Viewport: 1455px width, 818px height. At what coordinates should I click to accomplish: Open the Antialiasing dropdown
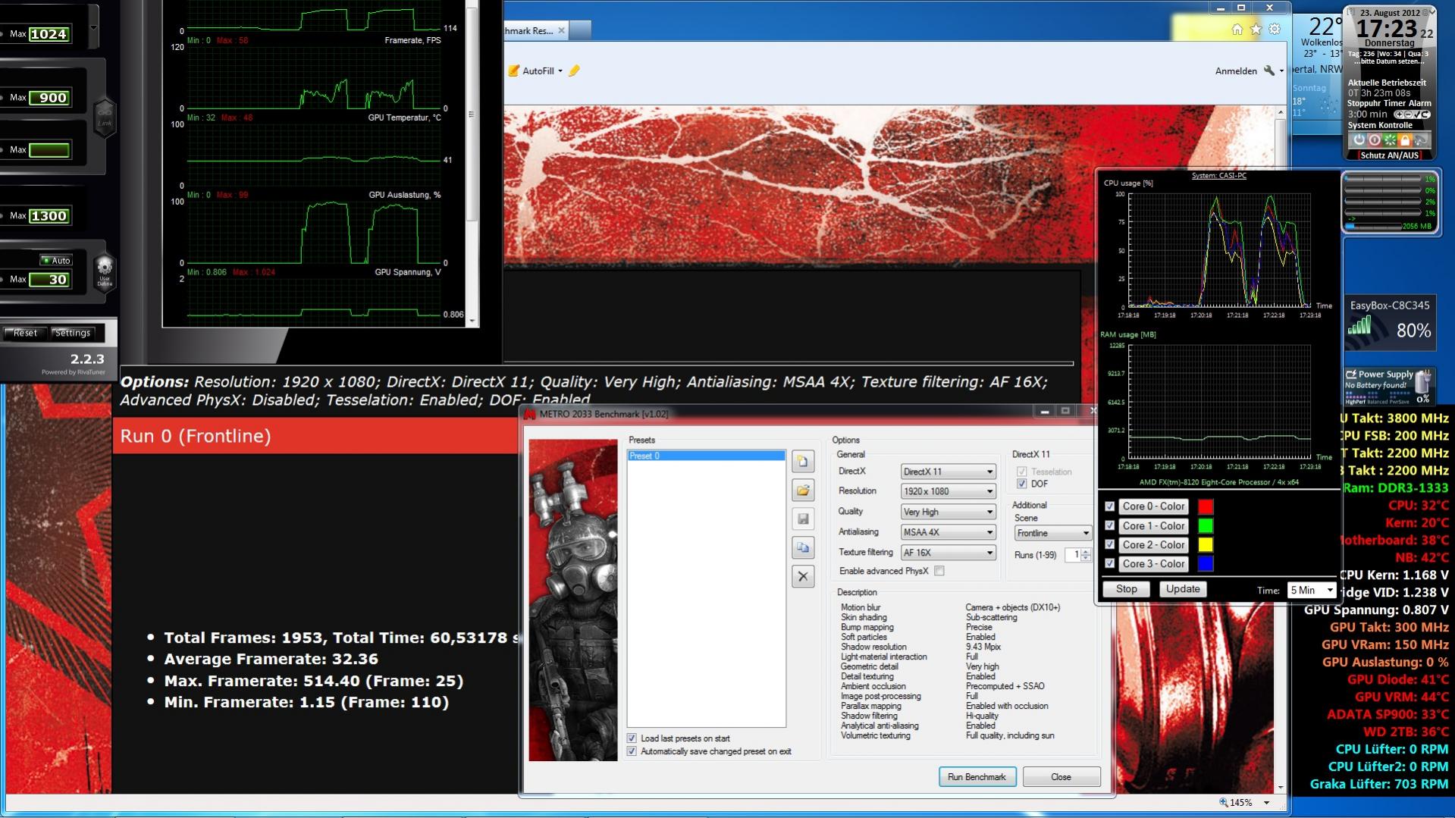click(948, 532)
